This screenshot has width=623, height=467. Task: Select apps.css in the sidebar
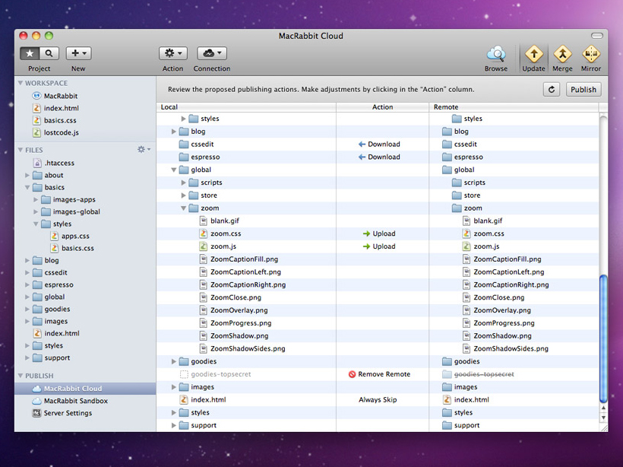pyautogui.click(x=75, y=237)
